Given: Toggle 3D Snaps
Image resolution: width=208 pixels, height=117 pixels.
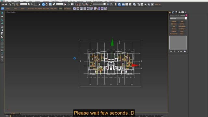Looking at the screenshot, I should pyautogui.click(x=76, y=4).
